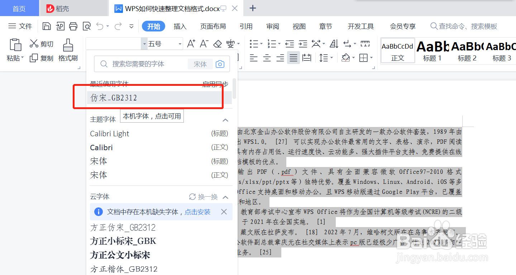Image resolution: width=516 pixels, height=275 pixels.
Task: Select the Clear Formatting eraser icon
Action: (218, 44)
